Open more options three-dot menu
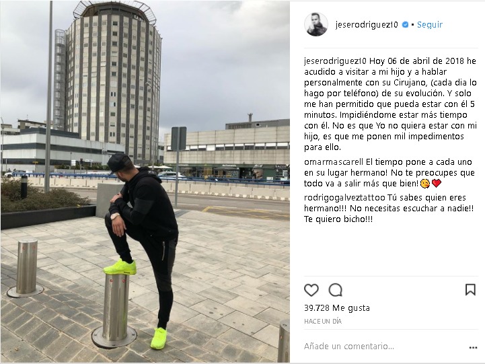485x364 pixels. click(473, 348)
